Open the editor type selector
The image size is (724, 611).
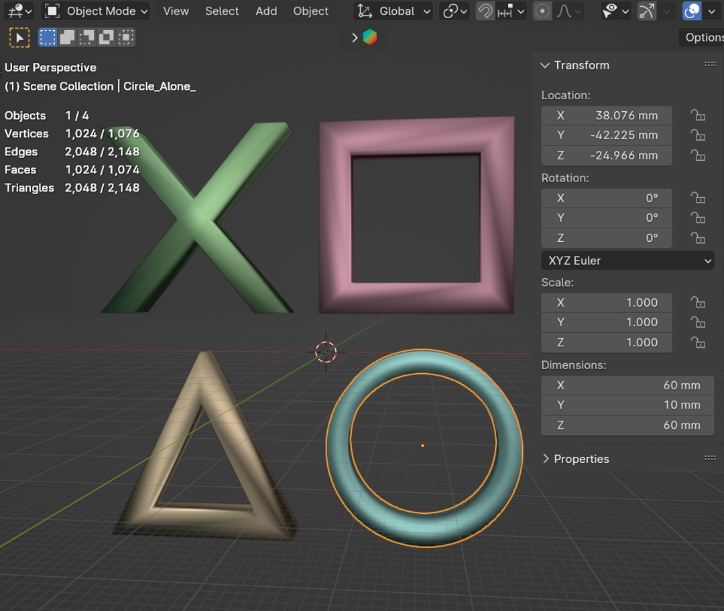(x=19, y=11)
